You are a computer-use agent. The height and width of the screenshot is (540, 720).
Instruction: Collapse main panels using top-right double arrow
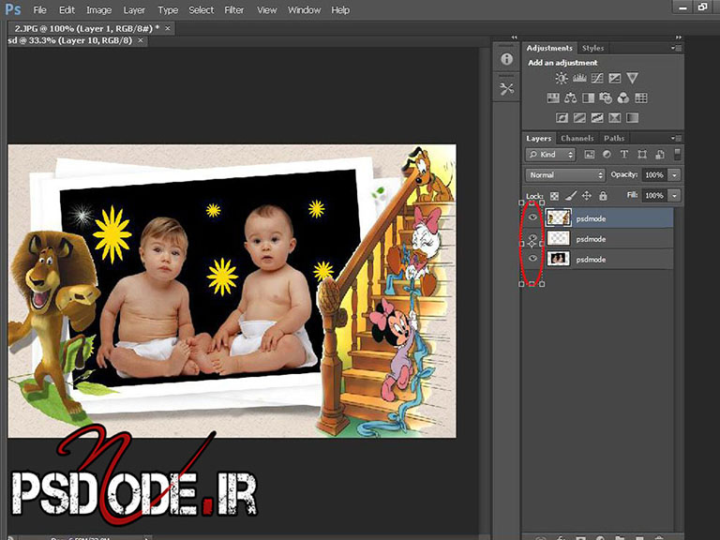pos(678,37)
